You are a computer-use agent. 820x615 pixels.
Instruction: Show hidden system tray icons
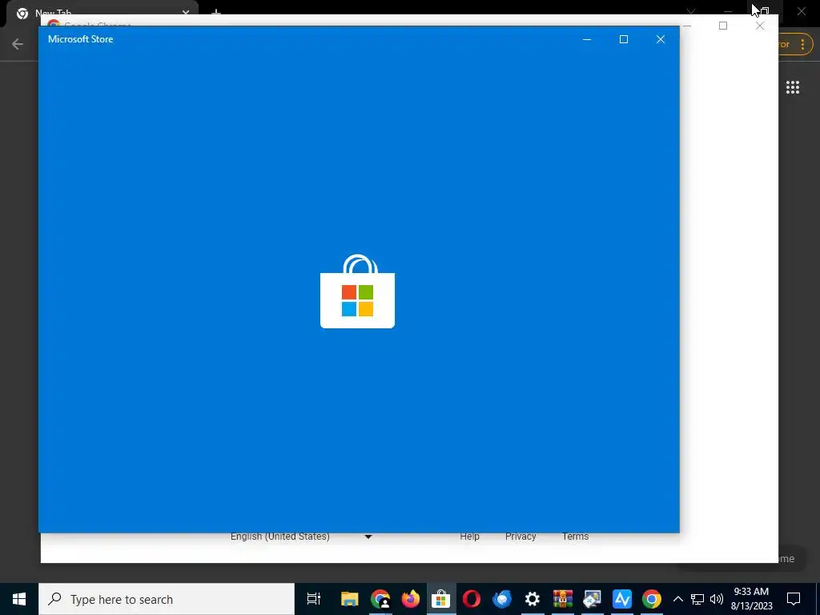click(677, 599)
